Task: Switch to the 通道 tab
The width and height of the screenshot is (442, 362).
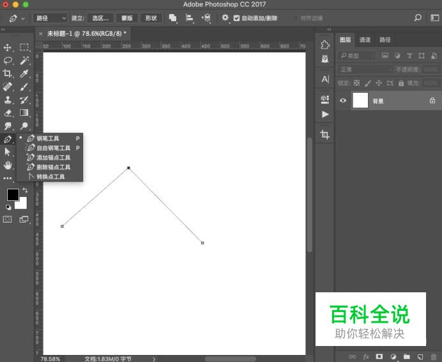Action: tap(365, 40)
